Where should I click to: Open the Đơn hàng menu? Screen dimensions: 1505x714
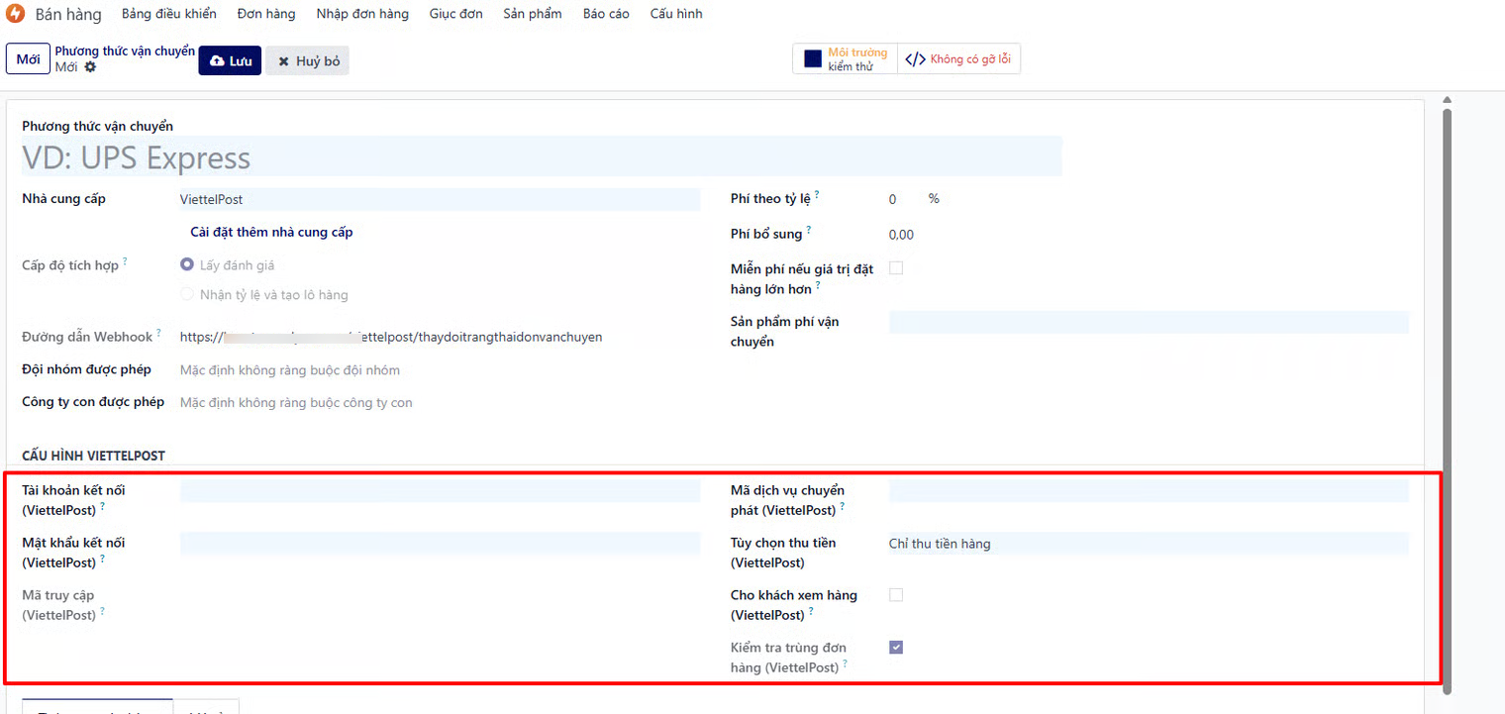tap(266, 14)
